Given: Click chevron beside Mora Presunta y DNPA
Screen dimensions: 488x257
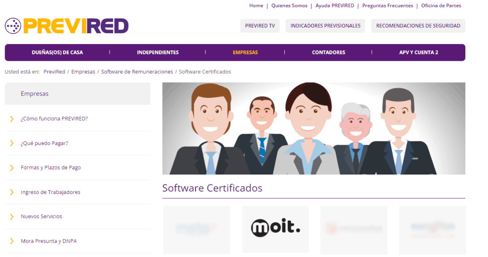Looking at the screenshot, I should click(x=12, y=241).
